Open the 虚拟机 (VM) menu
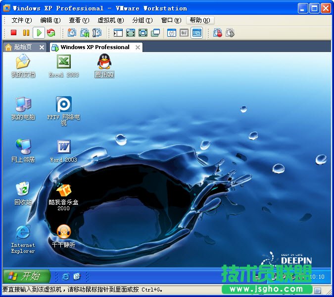 click(110, 20)
